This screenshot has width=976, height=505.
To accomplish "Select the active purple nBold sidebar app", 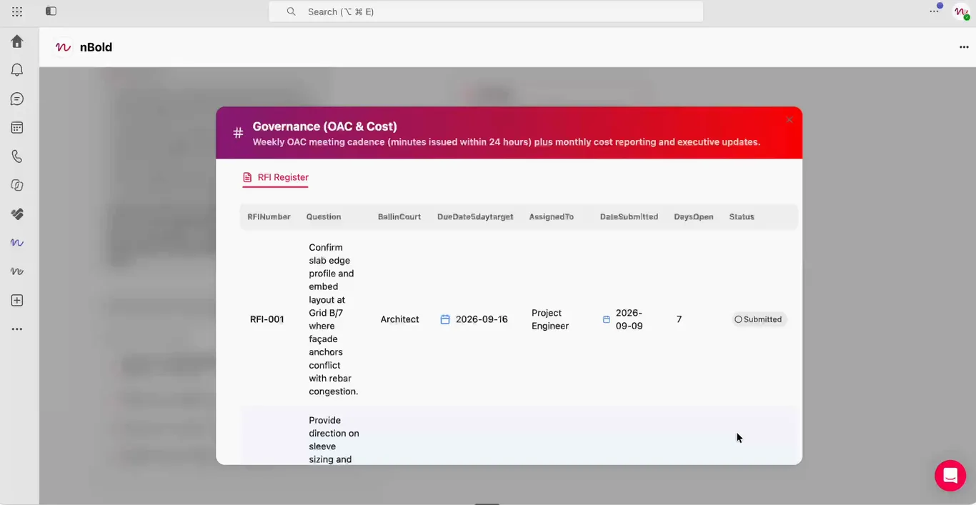I will (17, 243).
